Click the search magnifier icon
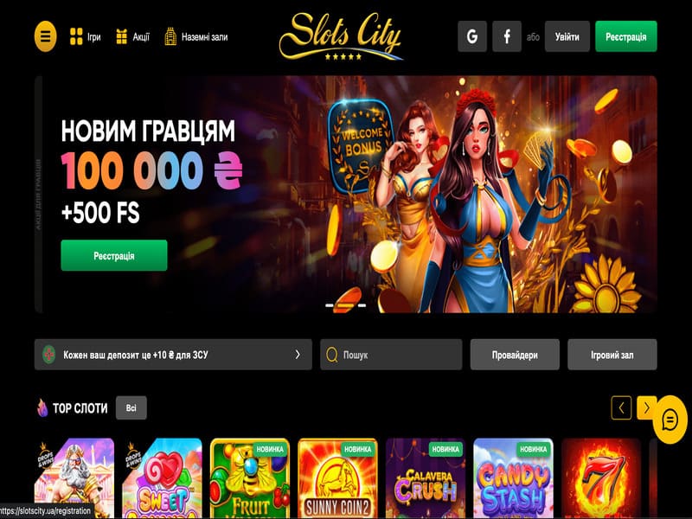Image resolution: width=692 pixels, height=519 pixels. tap(331, 355)
